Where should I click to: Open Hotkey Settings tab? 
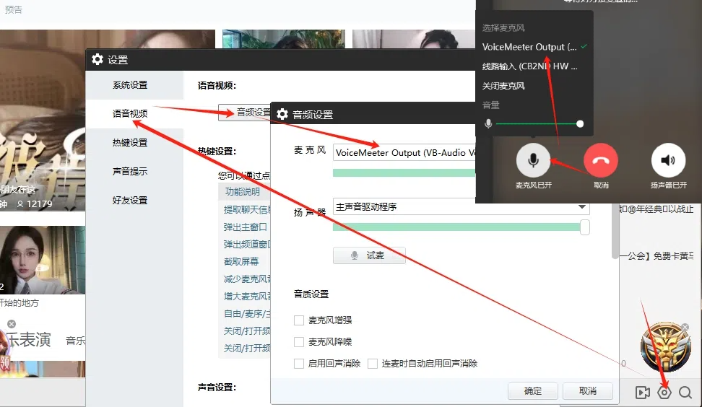click(x=134, y=143)
